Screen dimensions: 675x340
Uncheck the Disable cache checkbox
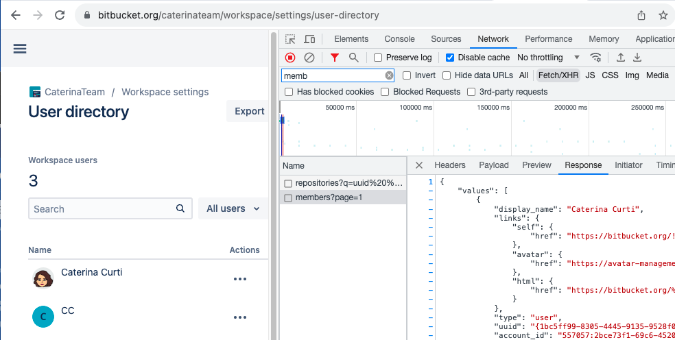click(450, 58)
